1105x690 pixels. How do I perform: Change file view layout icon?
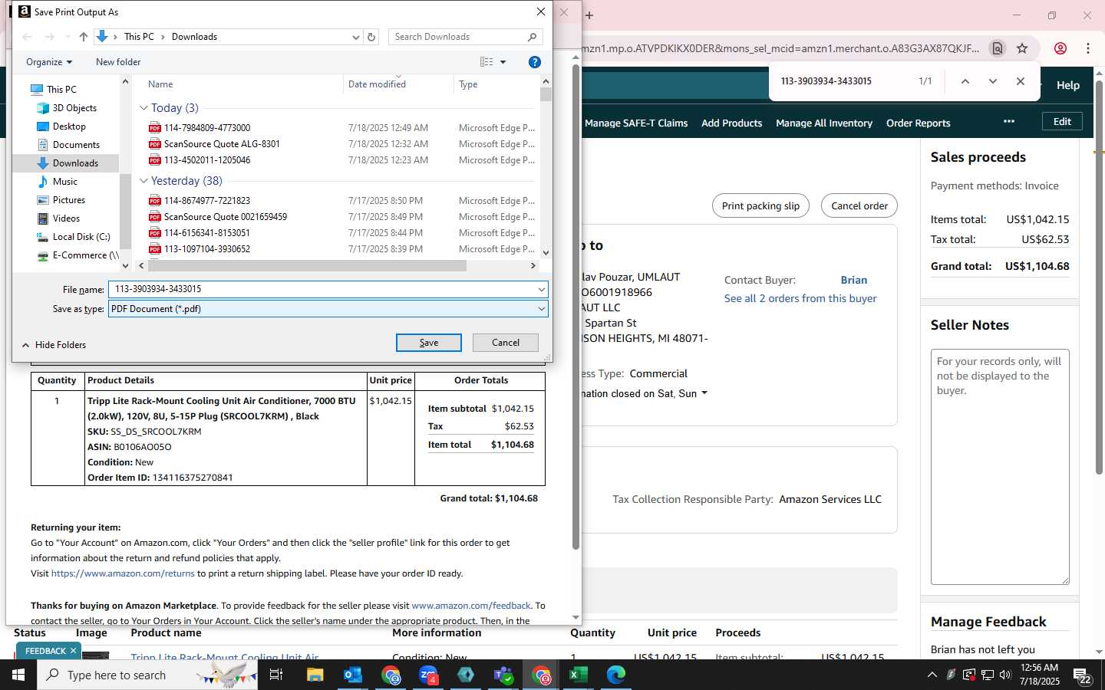tap(487, 62)
